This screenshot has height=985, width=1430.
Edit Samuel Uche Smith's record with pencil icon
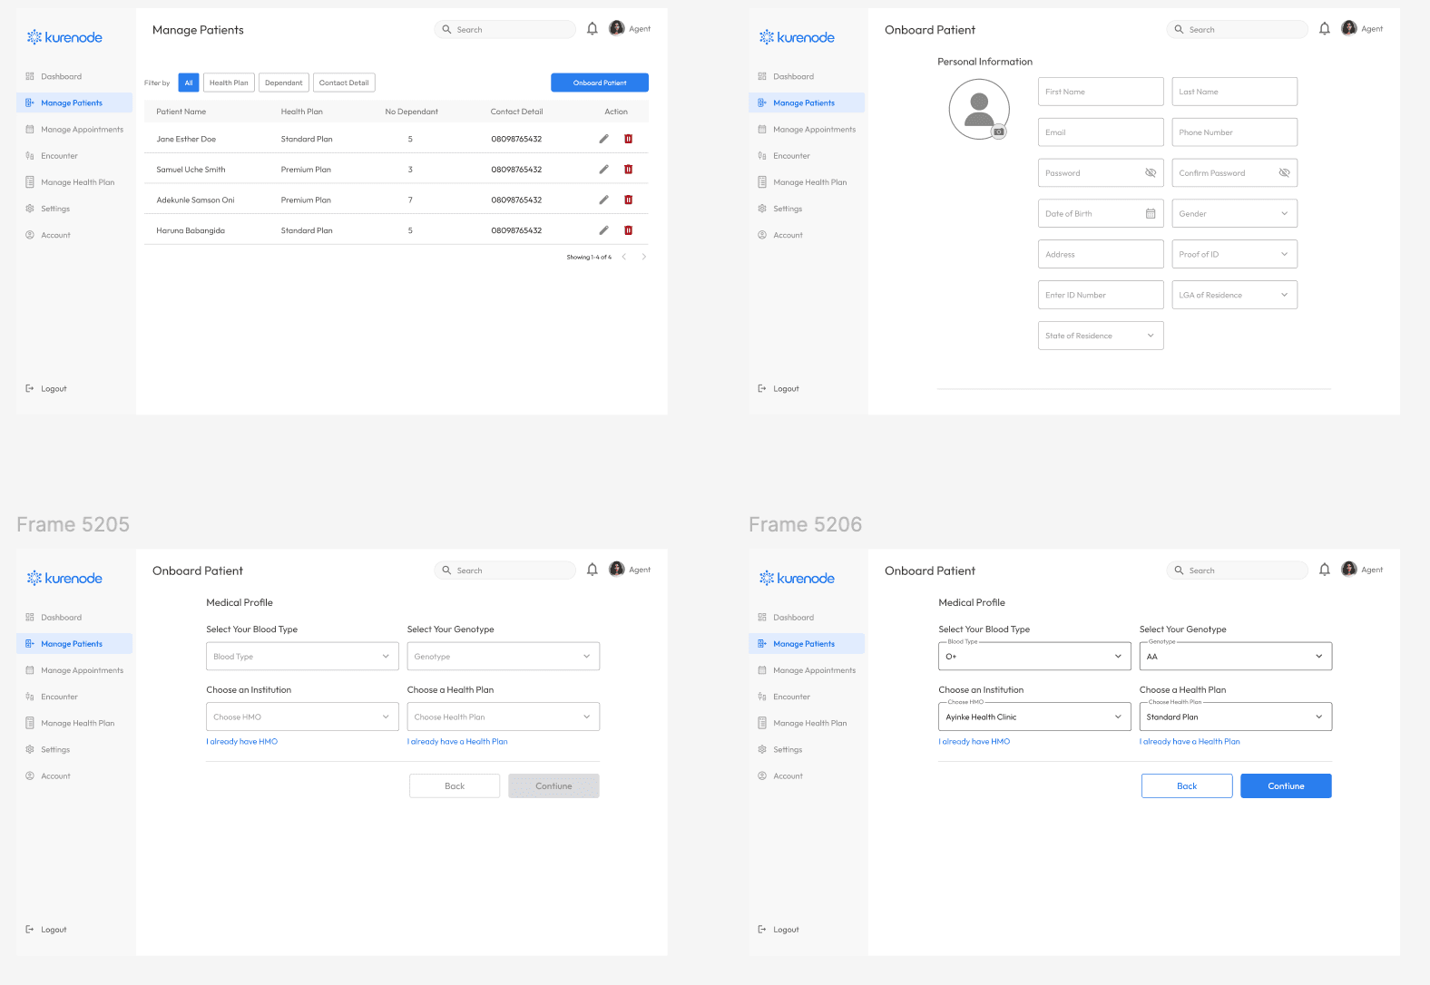(603, 170)
